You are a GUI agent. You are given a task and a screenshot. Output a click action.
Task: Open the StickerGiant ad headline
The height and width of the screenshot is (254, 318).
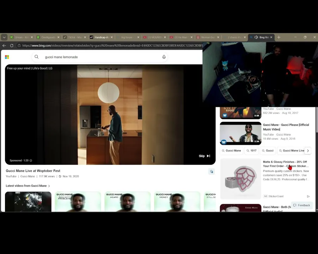click(x=286, y=164)
